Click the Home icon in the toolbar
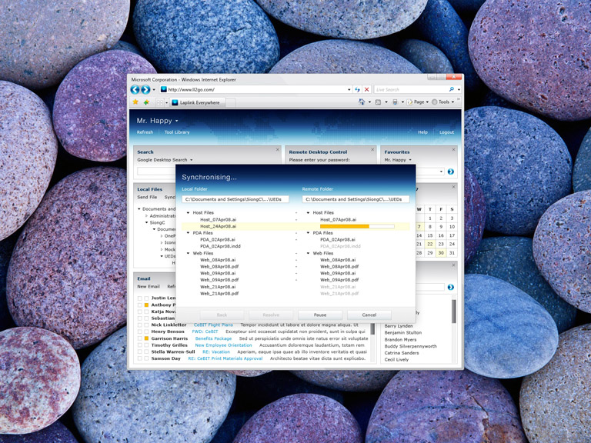 pos(362,102)
